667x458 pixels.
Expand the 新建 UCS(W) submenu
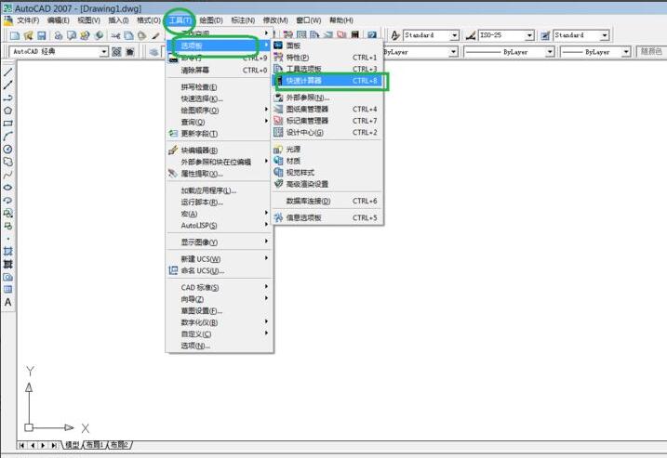point(219,259)
